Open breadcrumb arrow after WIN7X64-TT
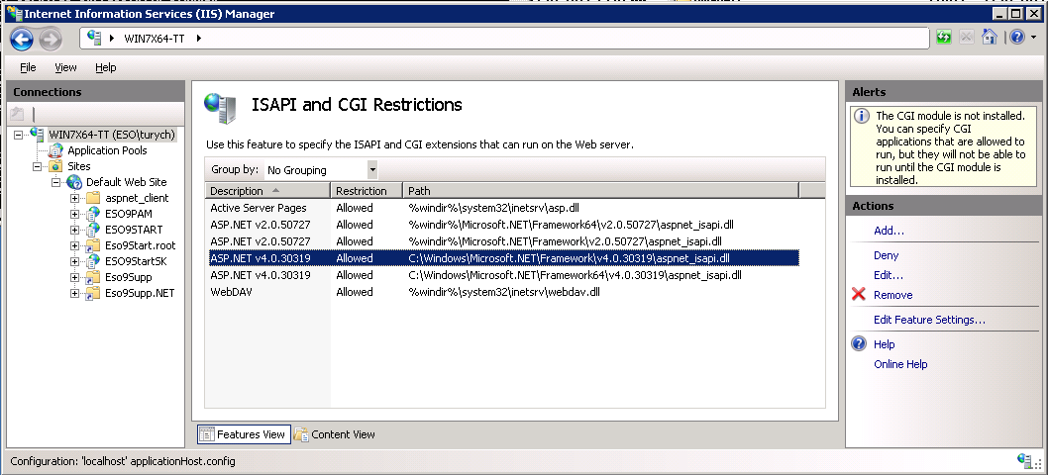The height and width of the screenshot is (475, 1048). pyautogui.click(x=198, y=38)
